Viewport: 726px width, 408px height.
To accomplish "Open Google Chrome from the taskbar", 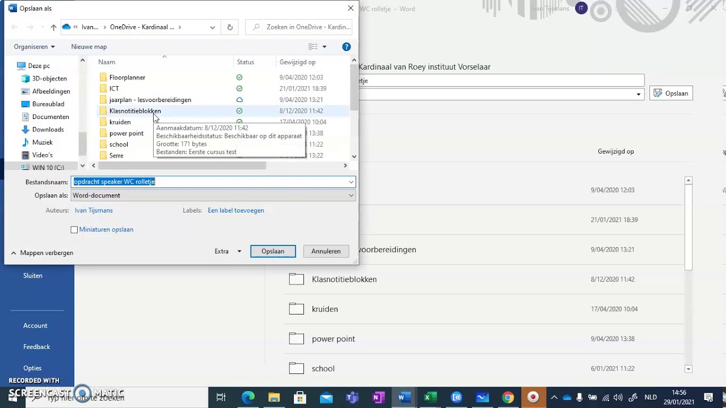I will pos(508,397).
